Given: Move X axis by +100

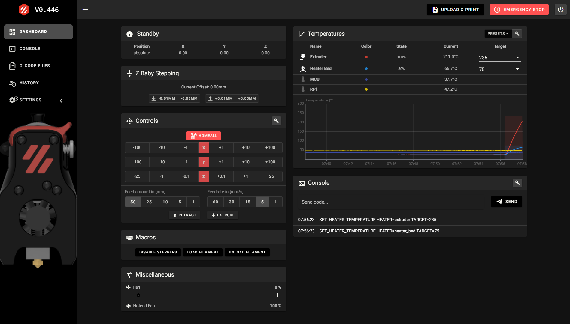Looking at the screenshot, I should [270, 147].
